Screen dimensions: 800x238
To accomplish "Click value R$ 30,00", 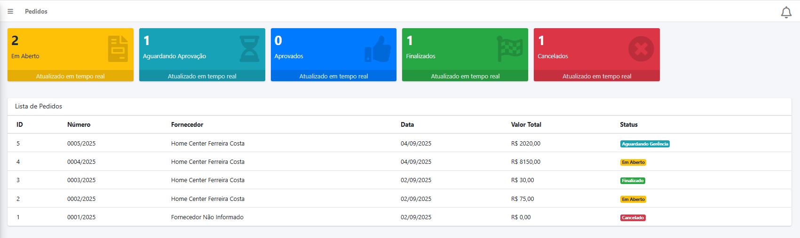I will [x=523, y=180].
